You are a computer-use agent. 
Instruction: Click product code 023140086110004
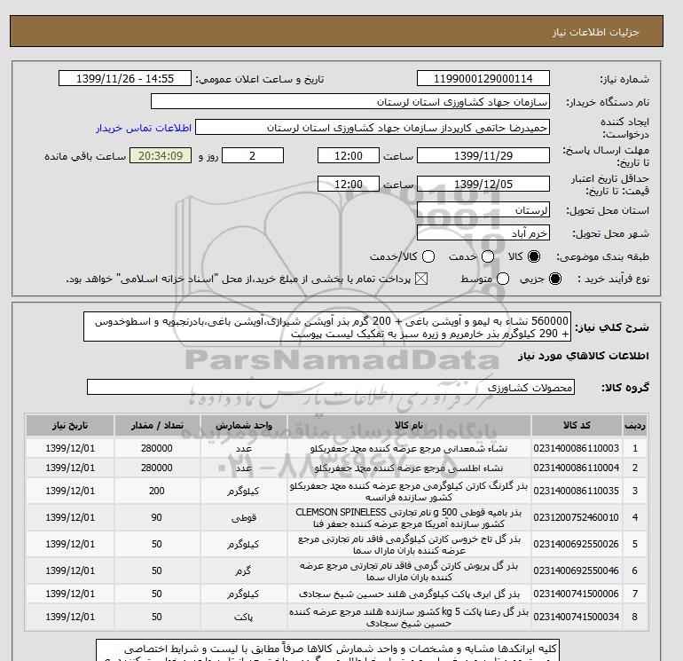click(x=576, y=468)
